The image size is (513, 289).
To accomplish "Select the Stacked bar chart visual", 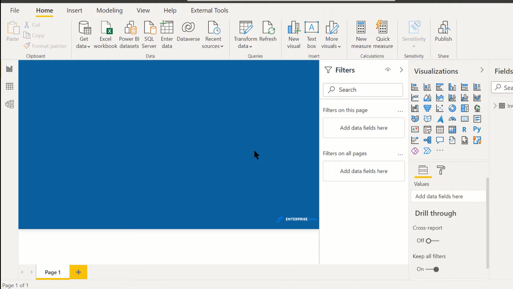I will (415, 87).
